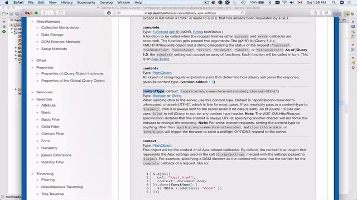
Task: Click the highlighted contentType heading
Action: pos(153,91)
